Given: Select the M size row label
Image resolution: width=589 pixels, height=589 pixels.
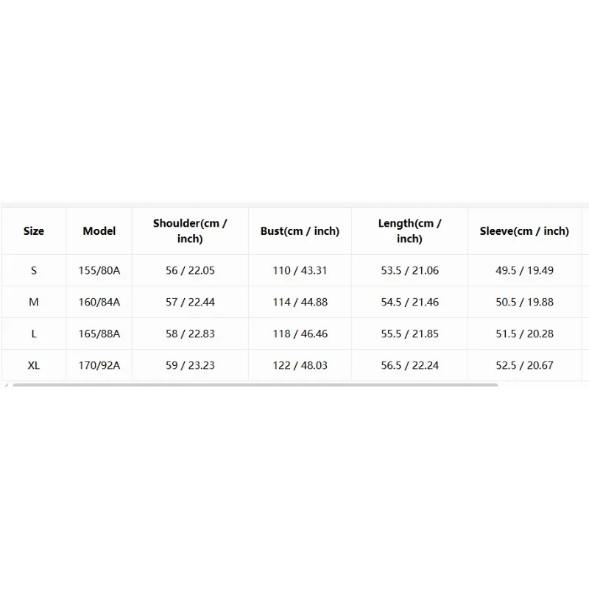Looking at the screenshot, I should click(x=34, y=302).
